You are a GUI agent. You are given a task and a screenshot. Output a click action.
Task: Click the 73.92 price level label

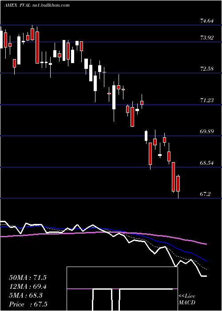click(207, 37)
